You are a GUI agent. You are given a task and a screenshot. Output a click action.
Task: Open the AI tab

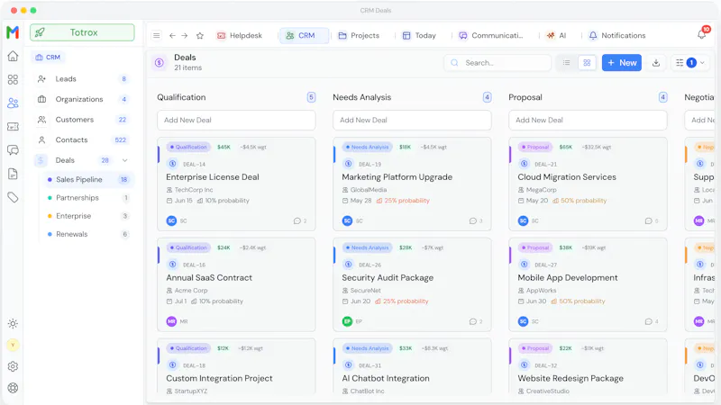tap(556, 35)
